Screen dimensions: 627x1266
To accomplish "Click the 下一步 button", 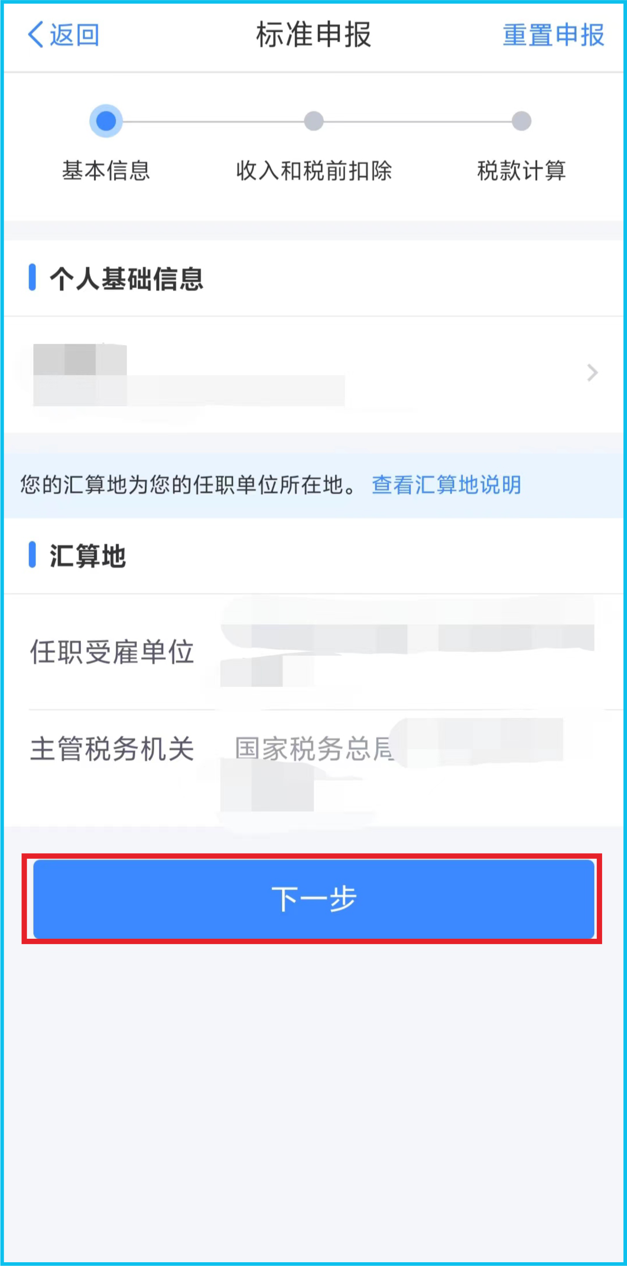I will [x=313, y=899].
